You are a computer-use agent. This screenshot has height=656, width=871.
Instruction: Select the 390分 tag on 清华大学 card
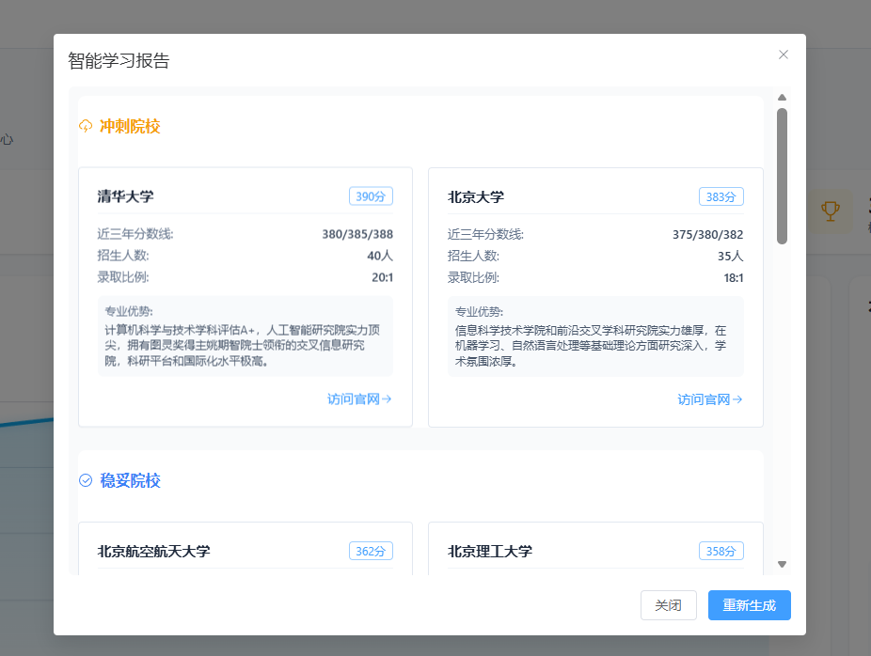[371, 196]
